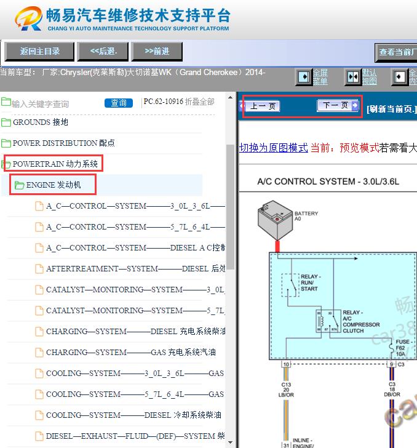
Task: Collapse the ENGINE 发动机 subfolder
Action: click(54, 185)
